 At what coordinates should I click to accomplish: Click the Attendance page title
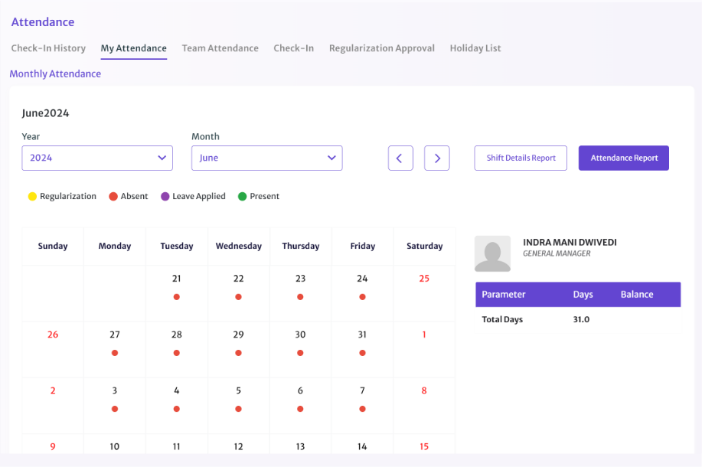[x=43, y=22]
